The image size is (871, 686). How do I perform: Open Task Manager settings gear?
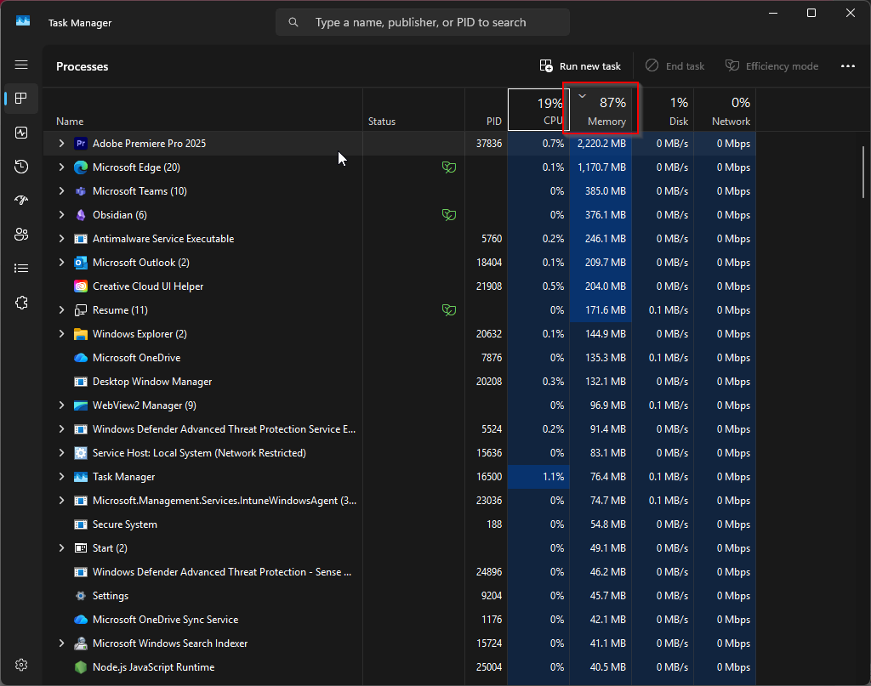pyautogui.click(x=21, y=665)
